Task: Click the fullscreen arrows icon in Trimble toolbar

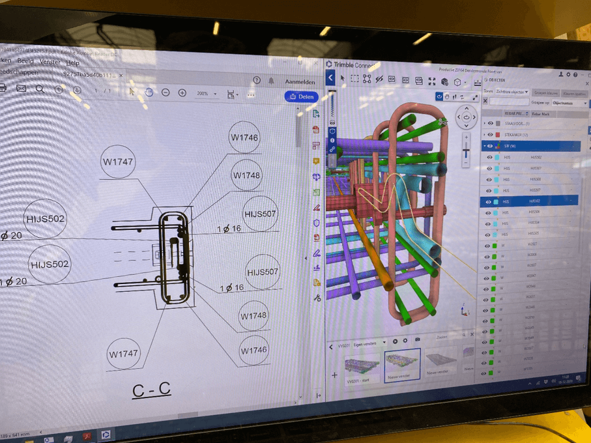Action: tap(432, 81)
